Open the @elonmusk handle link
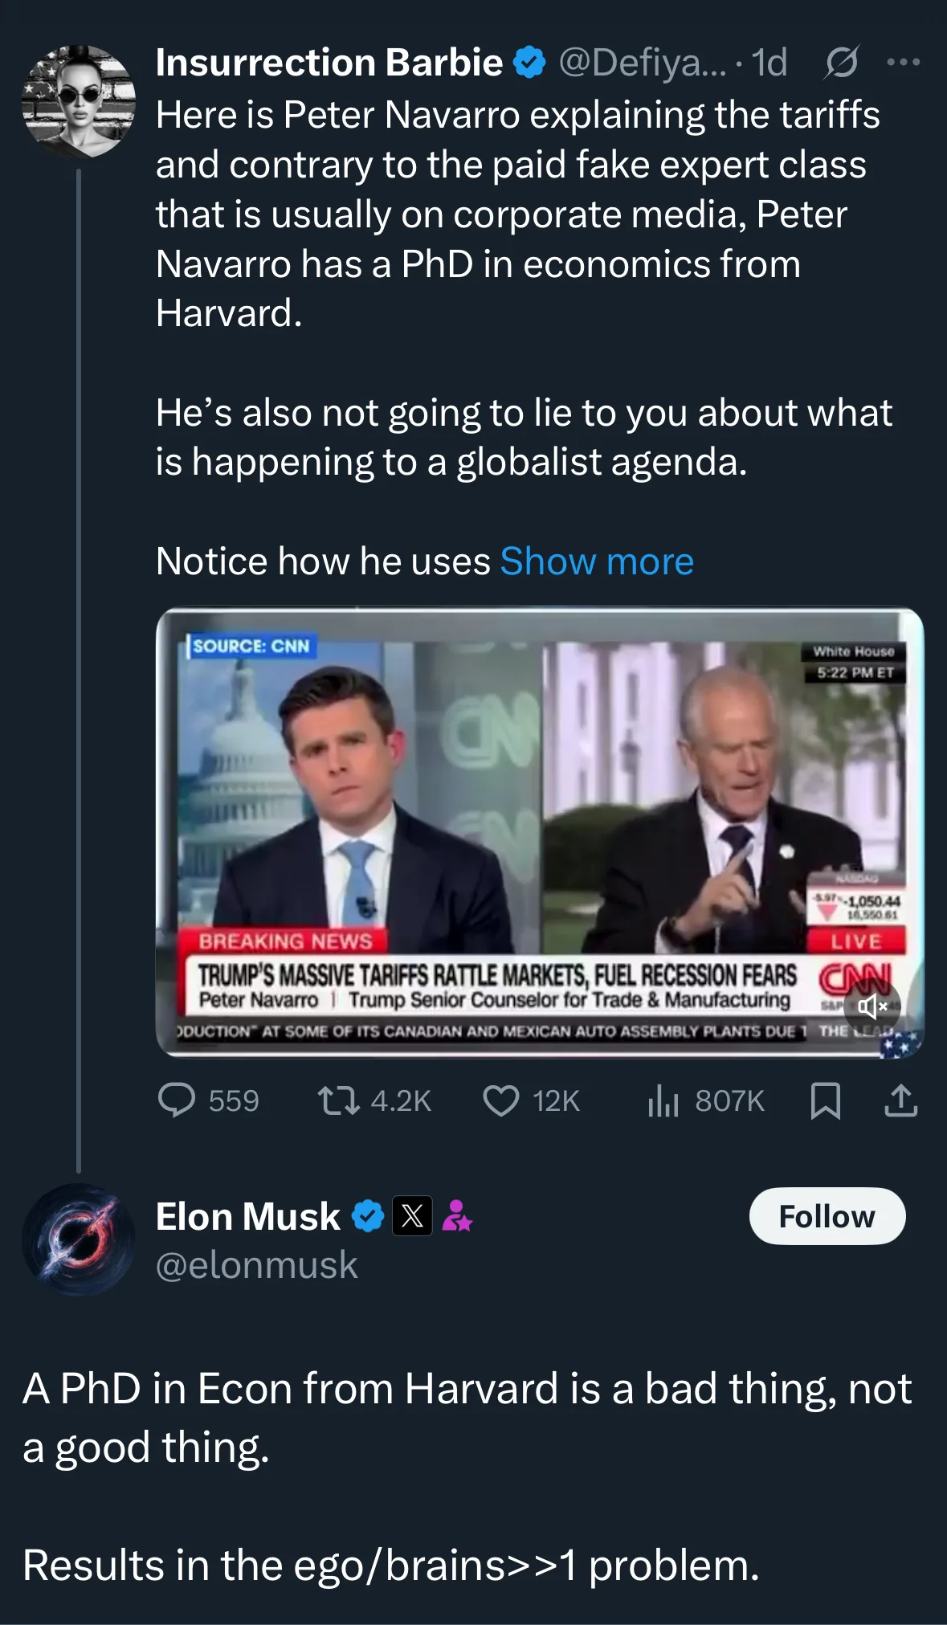Viewport: 947px width, 1625px height. (256, 1265)
